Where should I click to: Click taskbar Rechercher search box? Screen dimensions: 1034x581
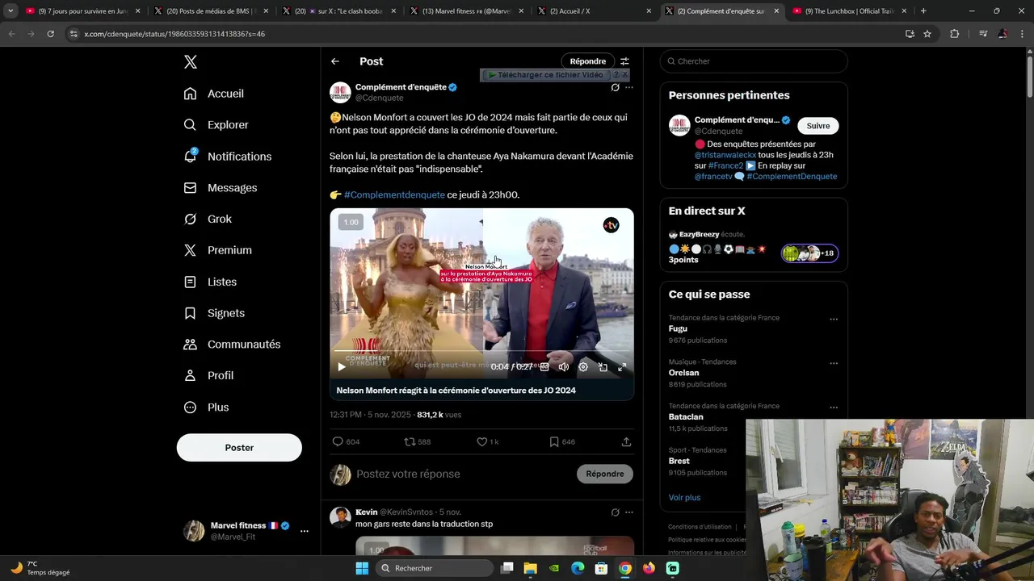(x=436, y=568)
